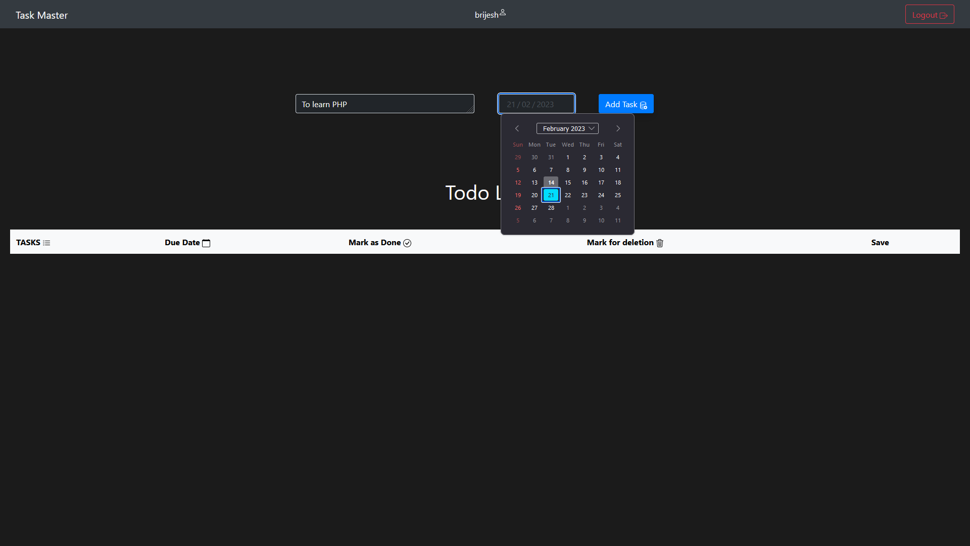The width and height of the screenshot is (970, 546).
Task: Click the Save column header
Action: tap(880, 242)
